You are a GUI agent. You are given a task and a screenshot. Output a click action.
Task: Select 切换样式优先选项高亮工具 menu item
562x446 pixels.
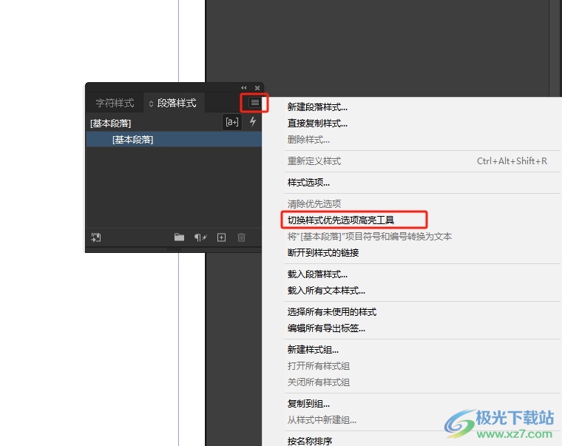(x=341, y=220)
